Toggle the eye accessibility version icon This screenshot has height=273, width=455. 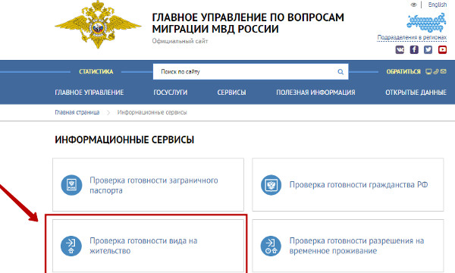point(413,5)
